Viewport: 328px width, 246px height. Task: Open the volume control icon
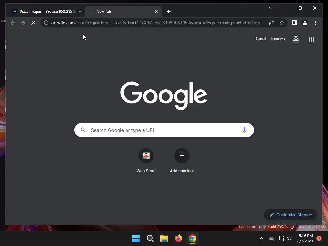pos(289,238)
